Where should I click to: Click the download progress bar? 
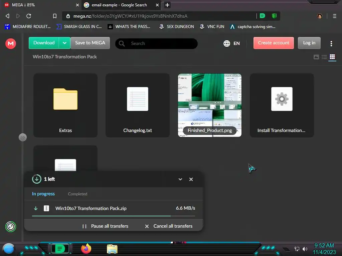click(114, 216)
